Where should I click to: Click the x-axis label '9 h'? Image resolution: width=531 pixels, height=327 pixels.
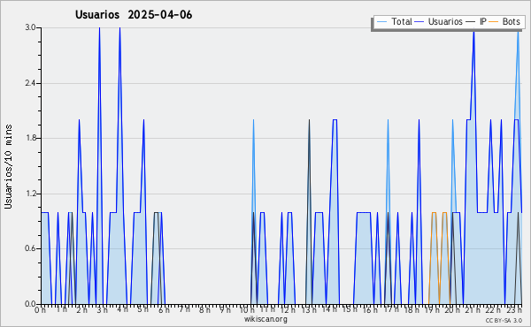[225, 310]
